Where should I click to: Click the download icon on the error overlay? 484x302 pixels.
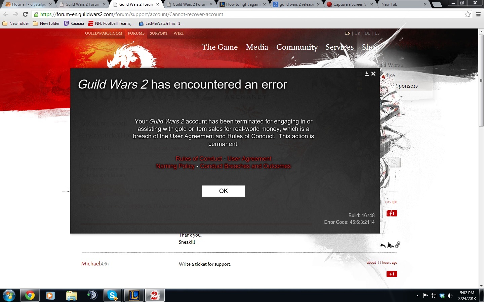(x=367, y=74)
